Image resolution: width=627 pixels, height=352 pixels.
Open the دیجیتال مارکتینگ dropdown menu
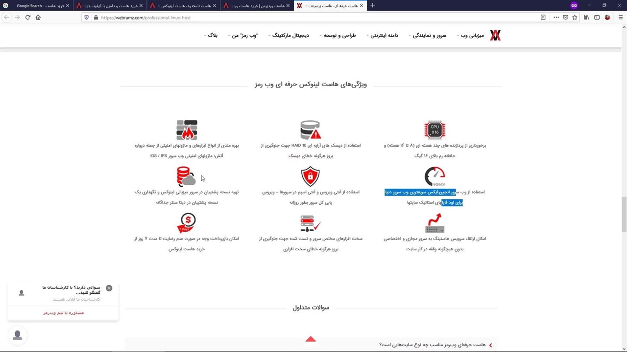click(x=290, y=36)
